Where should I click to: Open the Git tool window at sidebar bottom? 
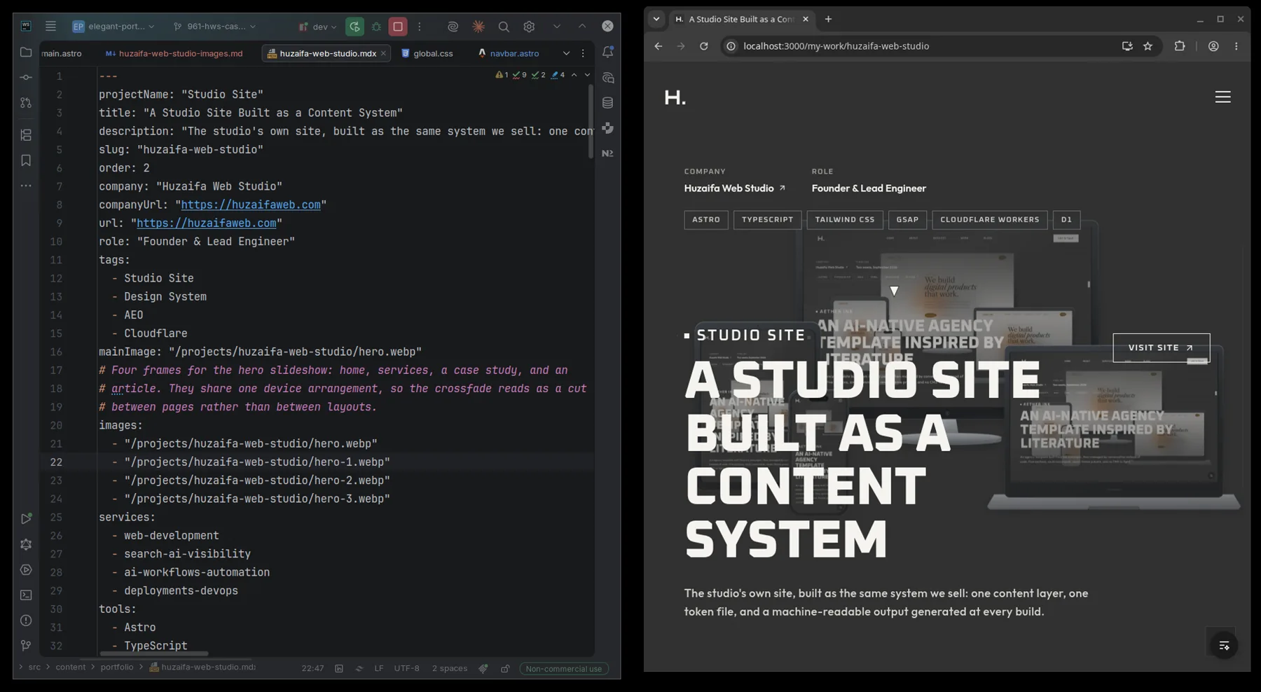coord(26,646)
